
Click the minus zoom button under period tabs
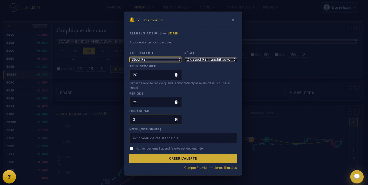coord(108,59)
